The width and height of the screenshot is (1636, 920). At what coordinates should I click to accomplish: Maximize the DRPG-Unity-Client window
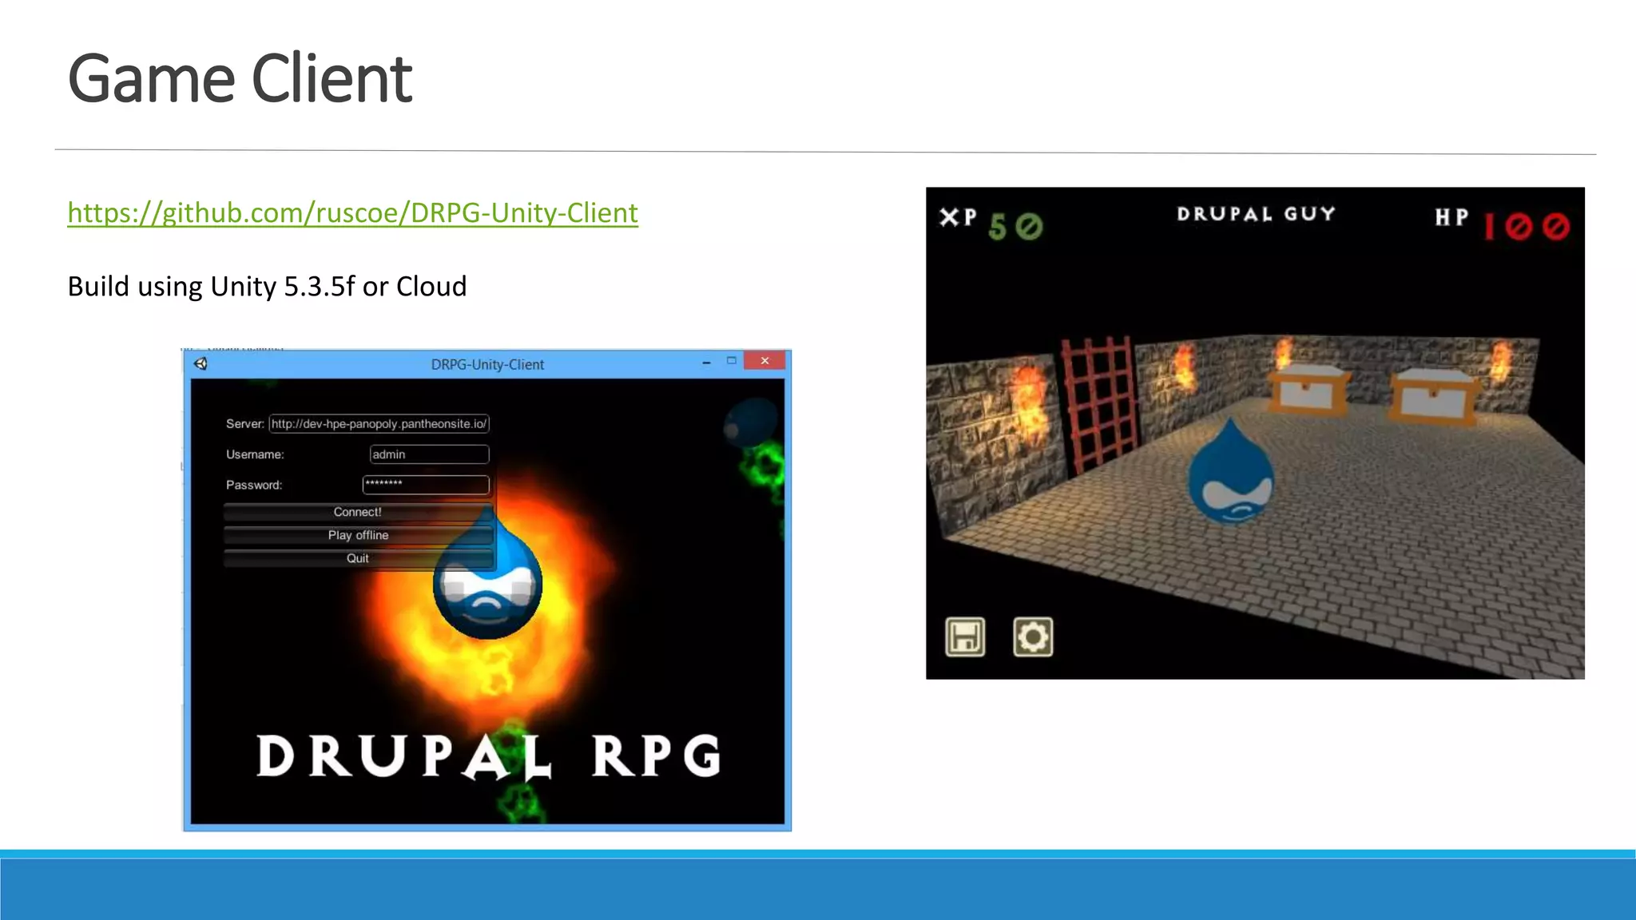tap(731, 362)
